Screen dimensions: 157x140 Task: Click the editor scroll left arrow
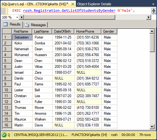tap(22, 17)
